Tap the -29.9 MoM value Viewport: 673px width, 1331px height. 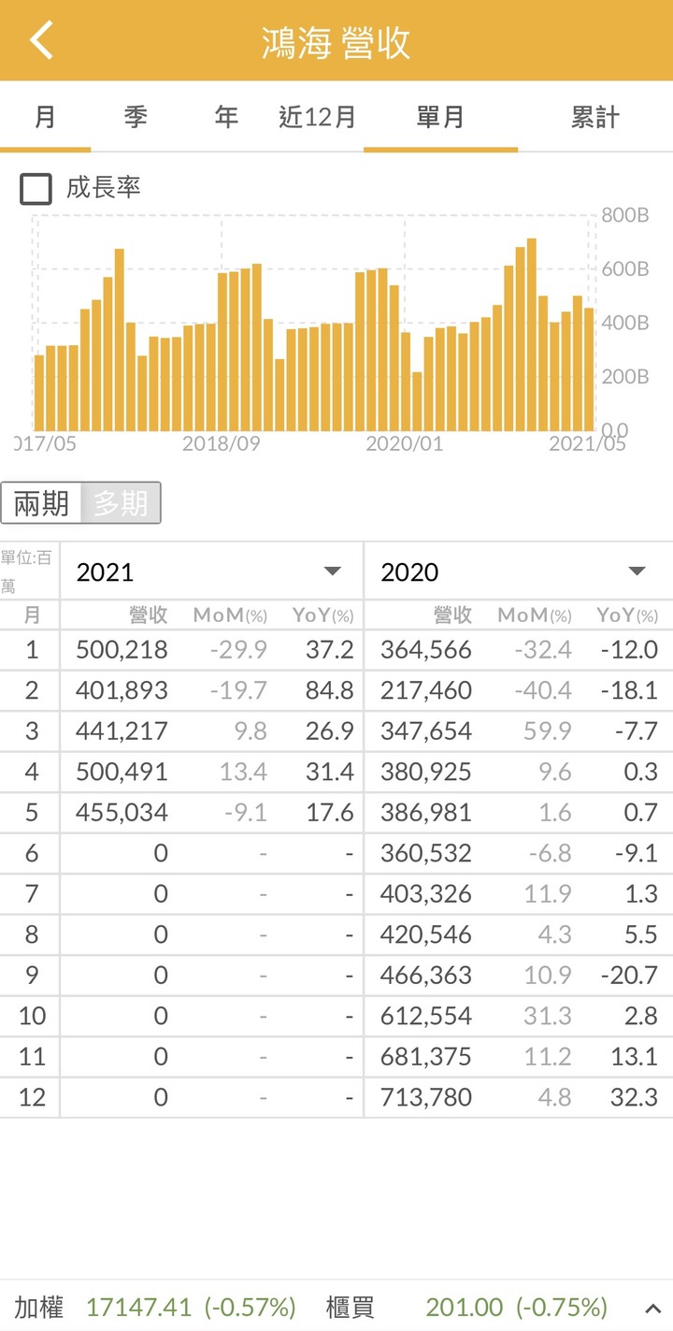click(x=238, y=650)
